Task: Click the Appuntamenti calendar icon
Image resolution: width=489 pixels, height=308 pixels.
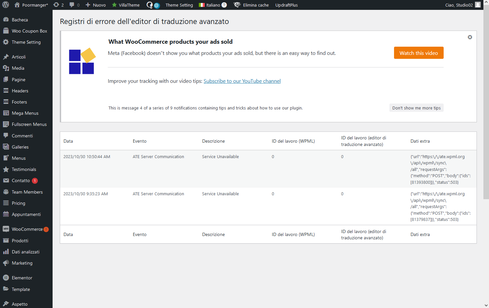Action: click(6, 214)
